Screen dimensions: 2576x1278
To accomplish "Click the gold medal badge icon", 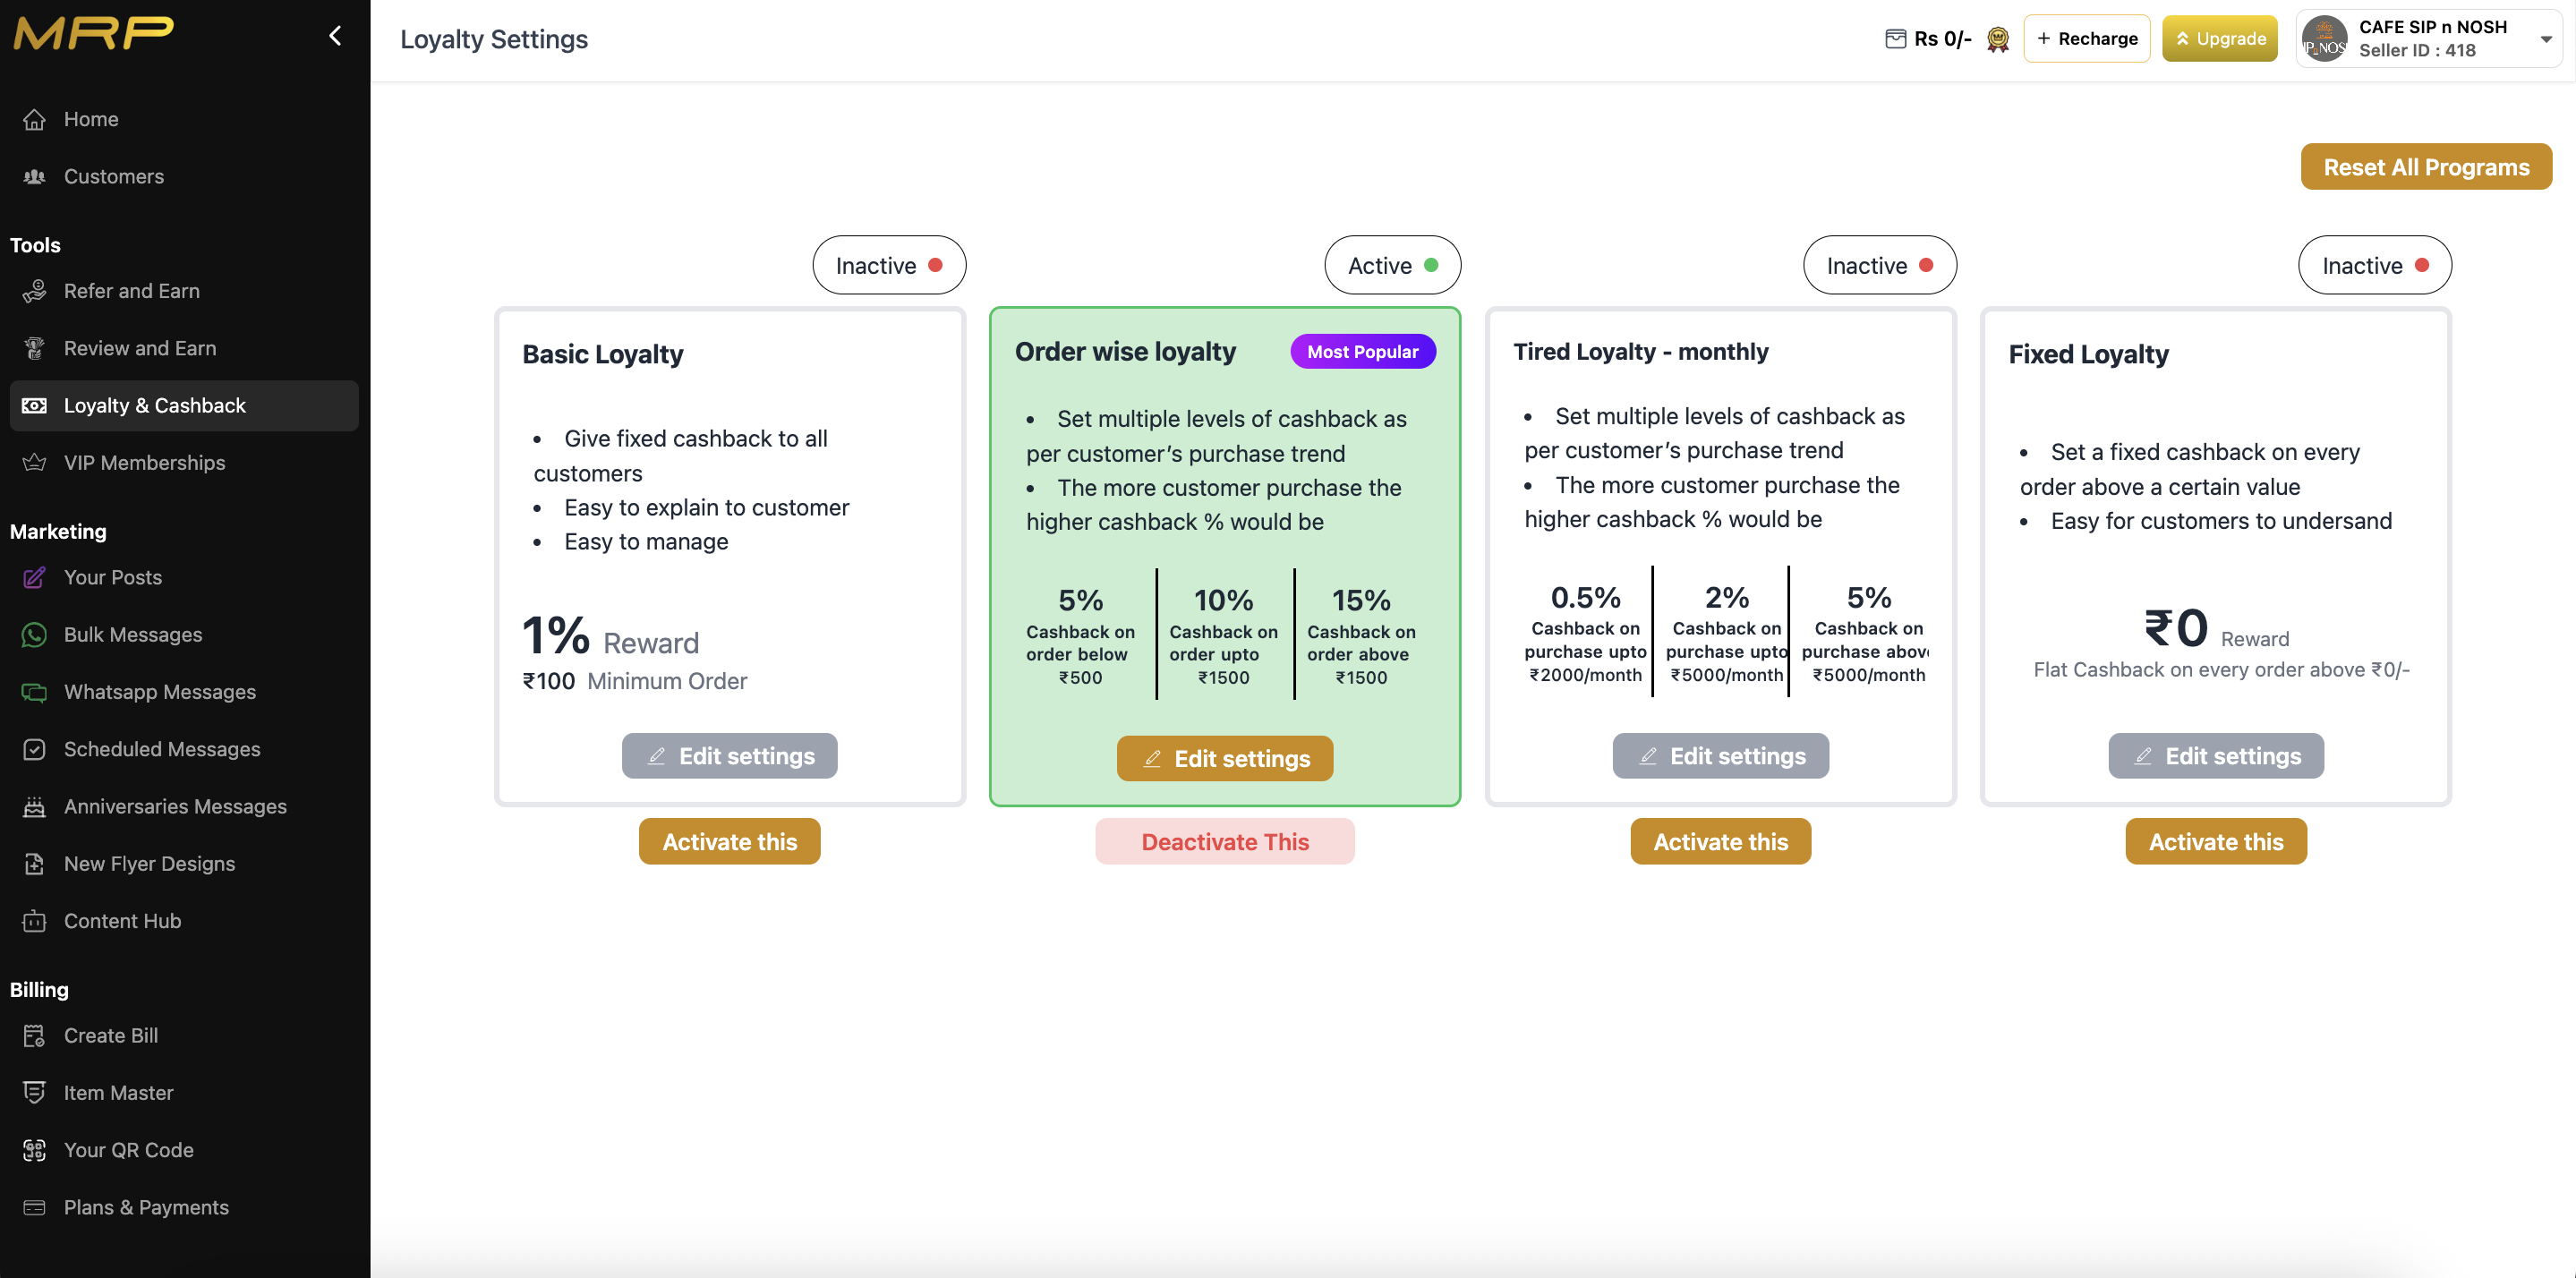I will click(x=1997, y=39).
